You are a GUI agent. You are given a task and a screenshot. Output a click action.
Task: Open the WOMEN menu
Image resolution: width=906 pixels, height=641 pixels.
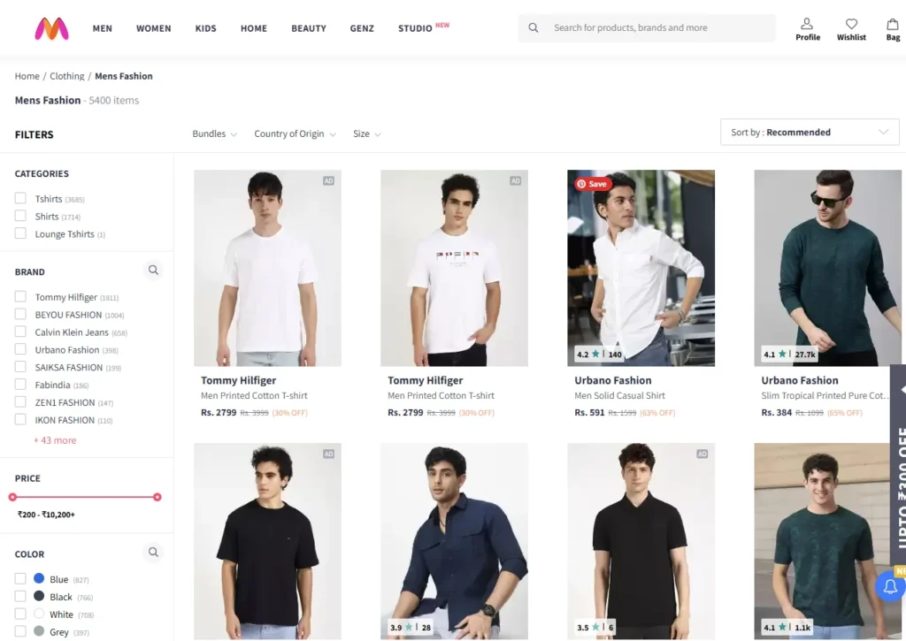(x=154, y=28)
